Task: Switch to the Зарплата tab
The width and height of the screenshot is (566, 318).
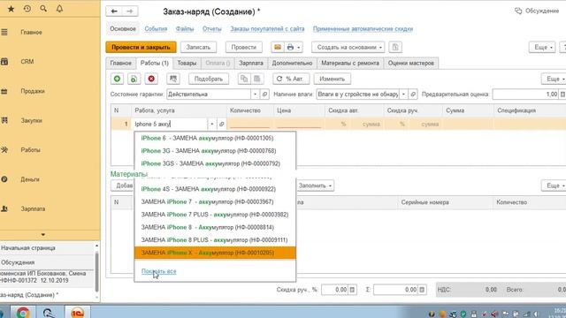Action: coord(251,63)
